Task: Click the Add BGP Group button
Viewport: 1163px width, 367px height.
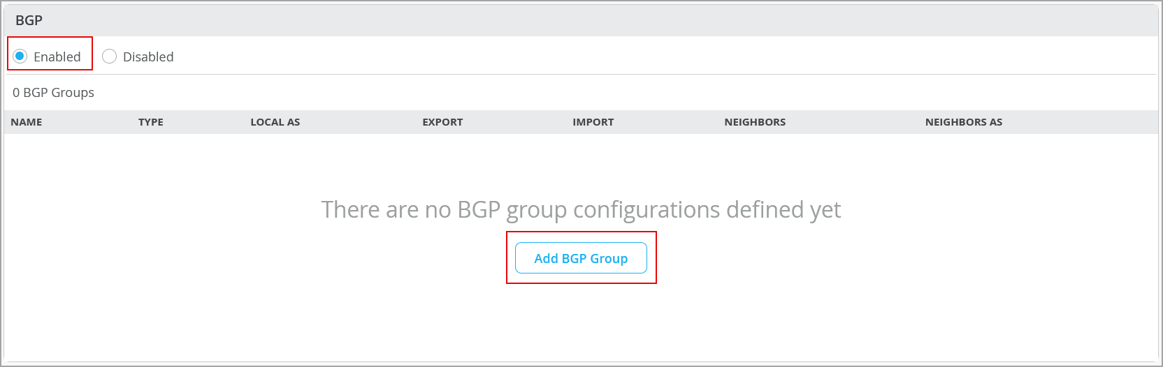Action: point(581,258)
